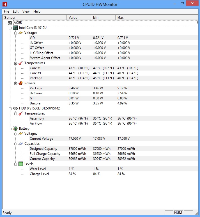The width and height of the screenshot is (200, 217).
Task: Click the Value column header
Action: click(79, 17)
